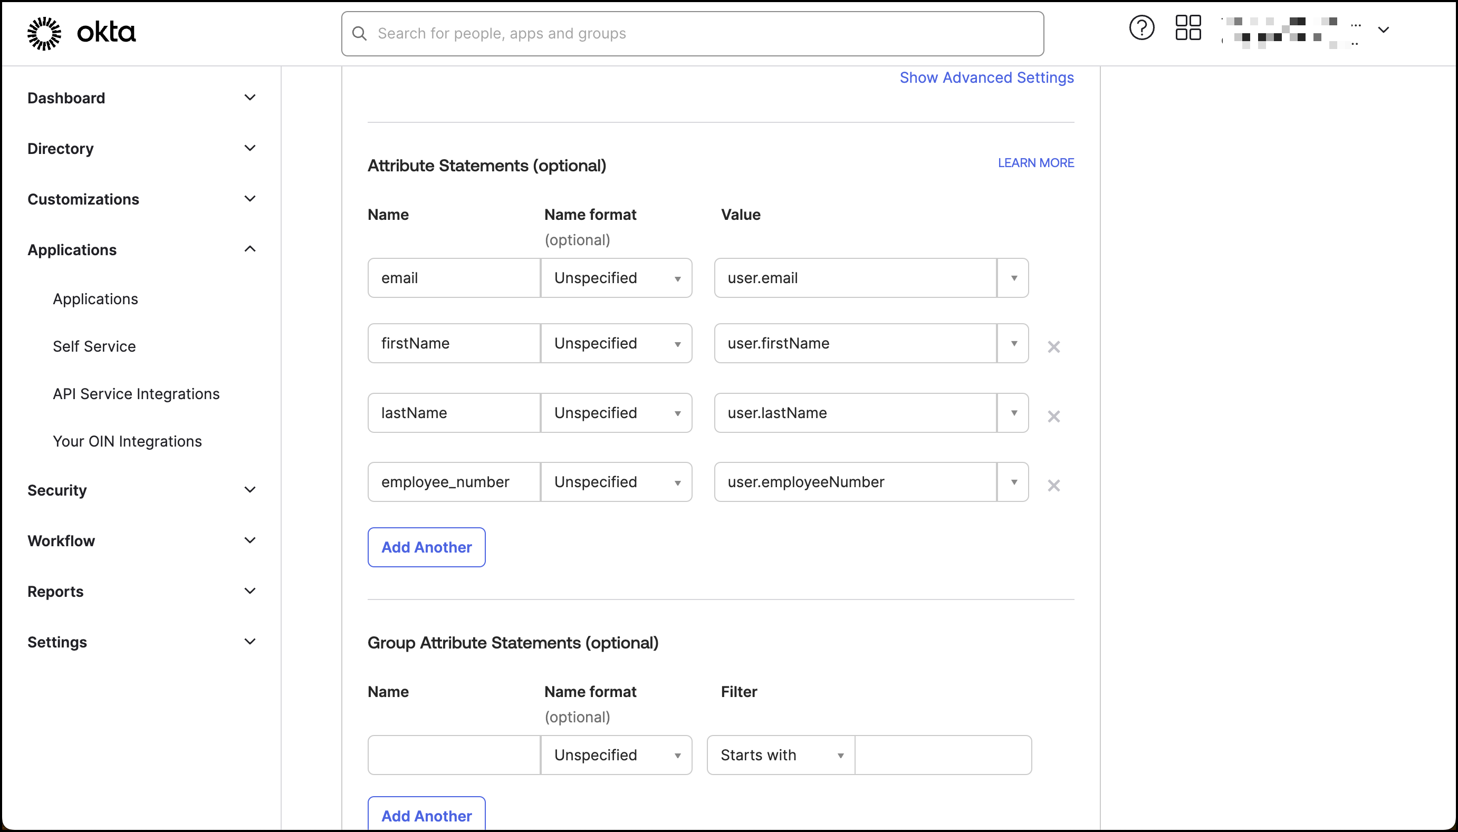Open the help question mark icon
Screen dimensions: 1458x832
1142,28
